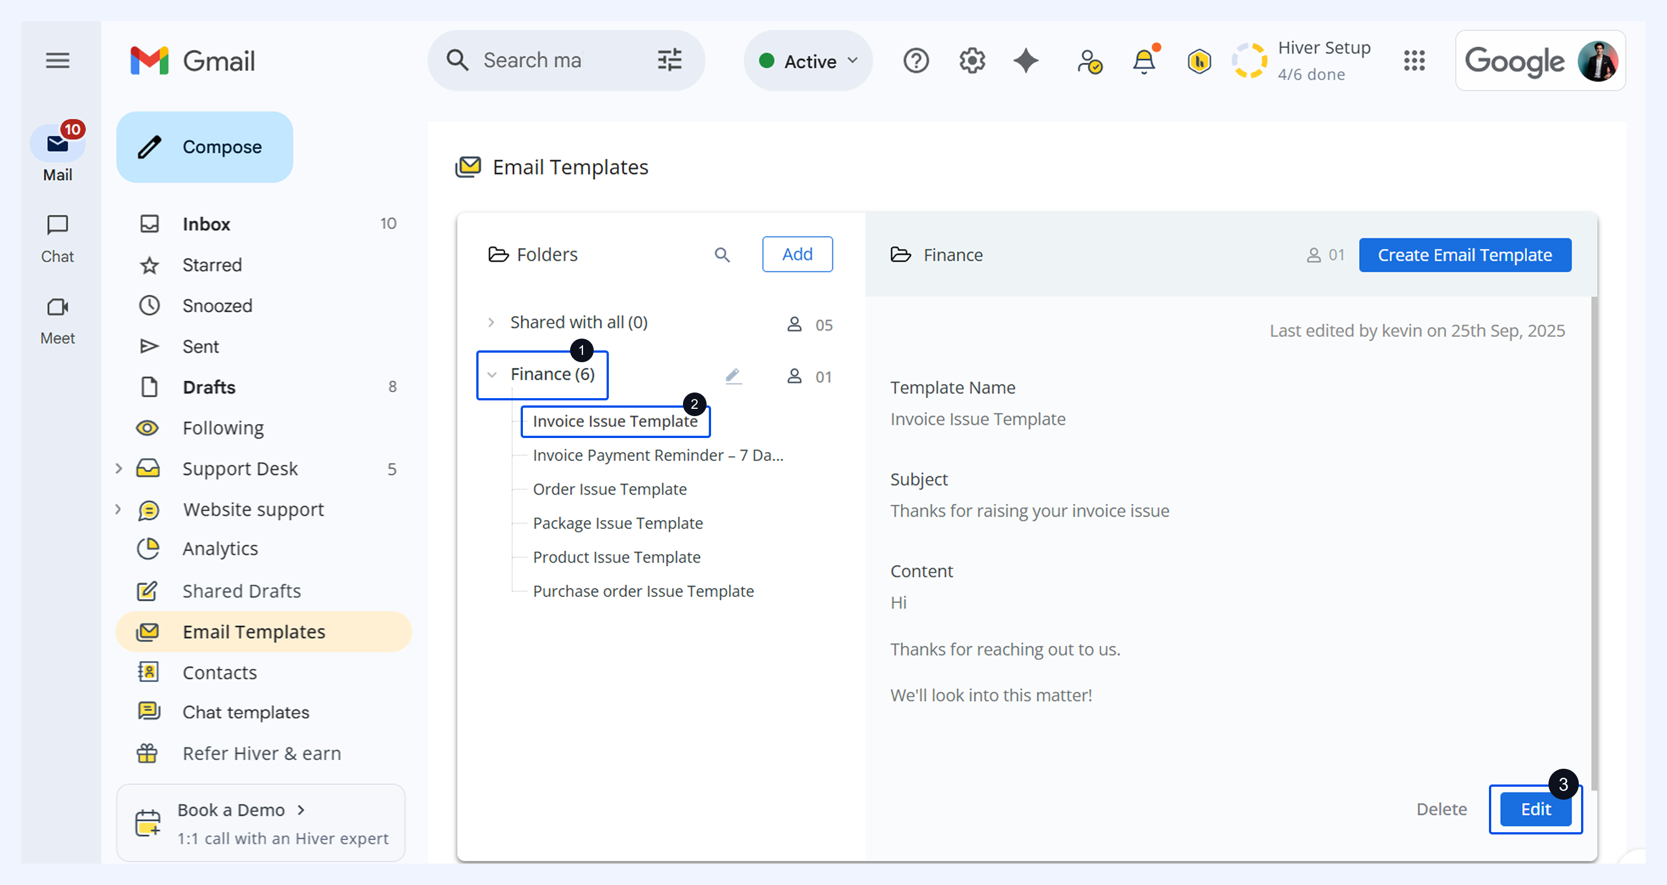Click the Edit button
Screen dimensions: 1667x885
pos(1536,809)
